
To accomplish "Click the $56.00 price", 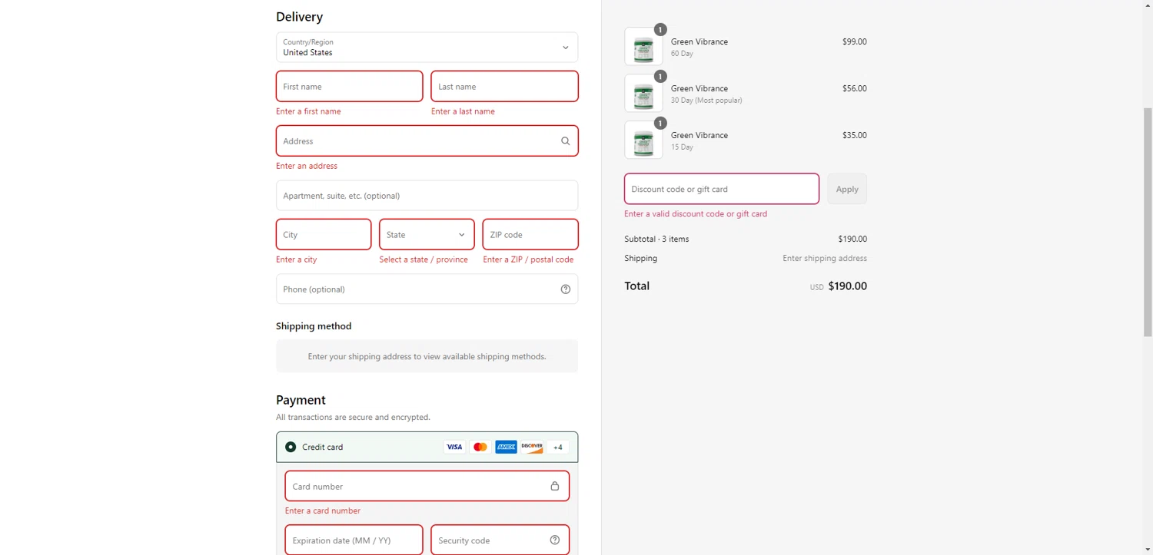I will [x=855, y=88].
